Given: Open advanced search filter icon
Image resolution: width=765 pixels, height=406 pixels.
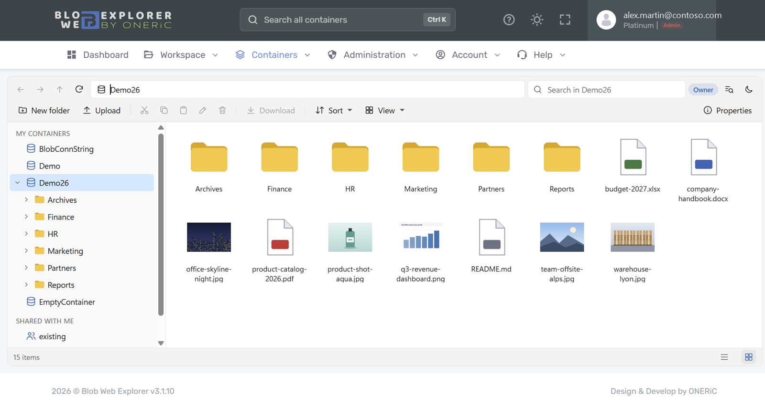Looking at the screenshot, I should coord(729,89).
